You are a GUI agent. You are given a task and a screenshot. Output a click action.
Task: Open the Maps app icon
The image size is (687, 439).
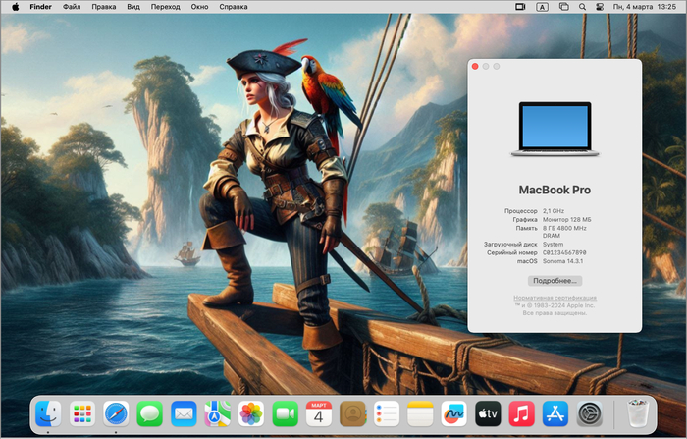pyautogui.click(x=217, y=413)
